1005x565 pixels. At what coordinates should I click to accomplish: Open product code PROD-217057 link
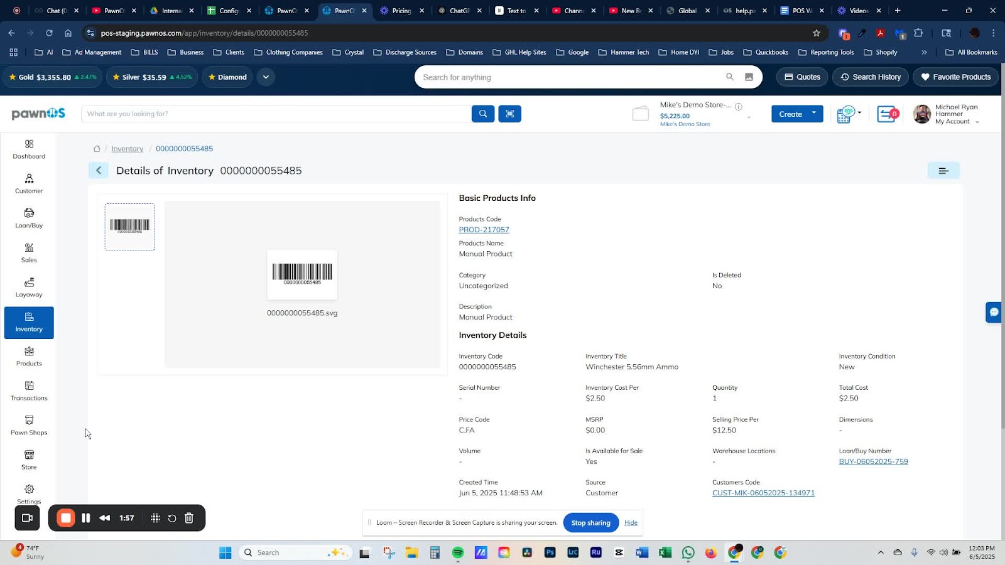(484, 230)
